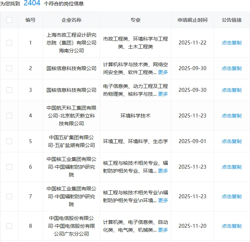Select 国核信息科技有限公司 in row 3

pyautogui.click(x=72, y=90)
